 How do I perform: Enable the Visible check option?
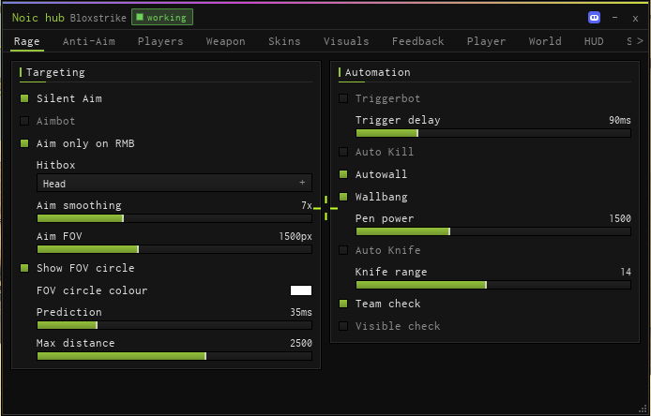click(x=343, y=326)
